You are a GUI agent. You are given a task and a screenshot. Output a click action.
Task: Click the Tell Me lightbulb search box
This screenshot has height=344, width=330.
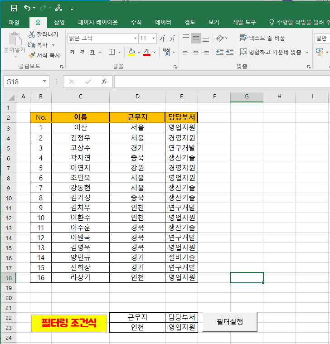pyautogui.click(x=299, y=22)
